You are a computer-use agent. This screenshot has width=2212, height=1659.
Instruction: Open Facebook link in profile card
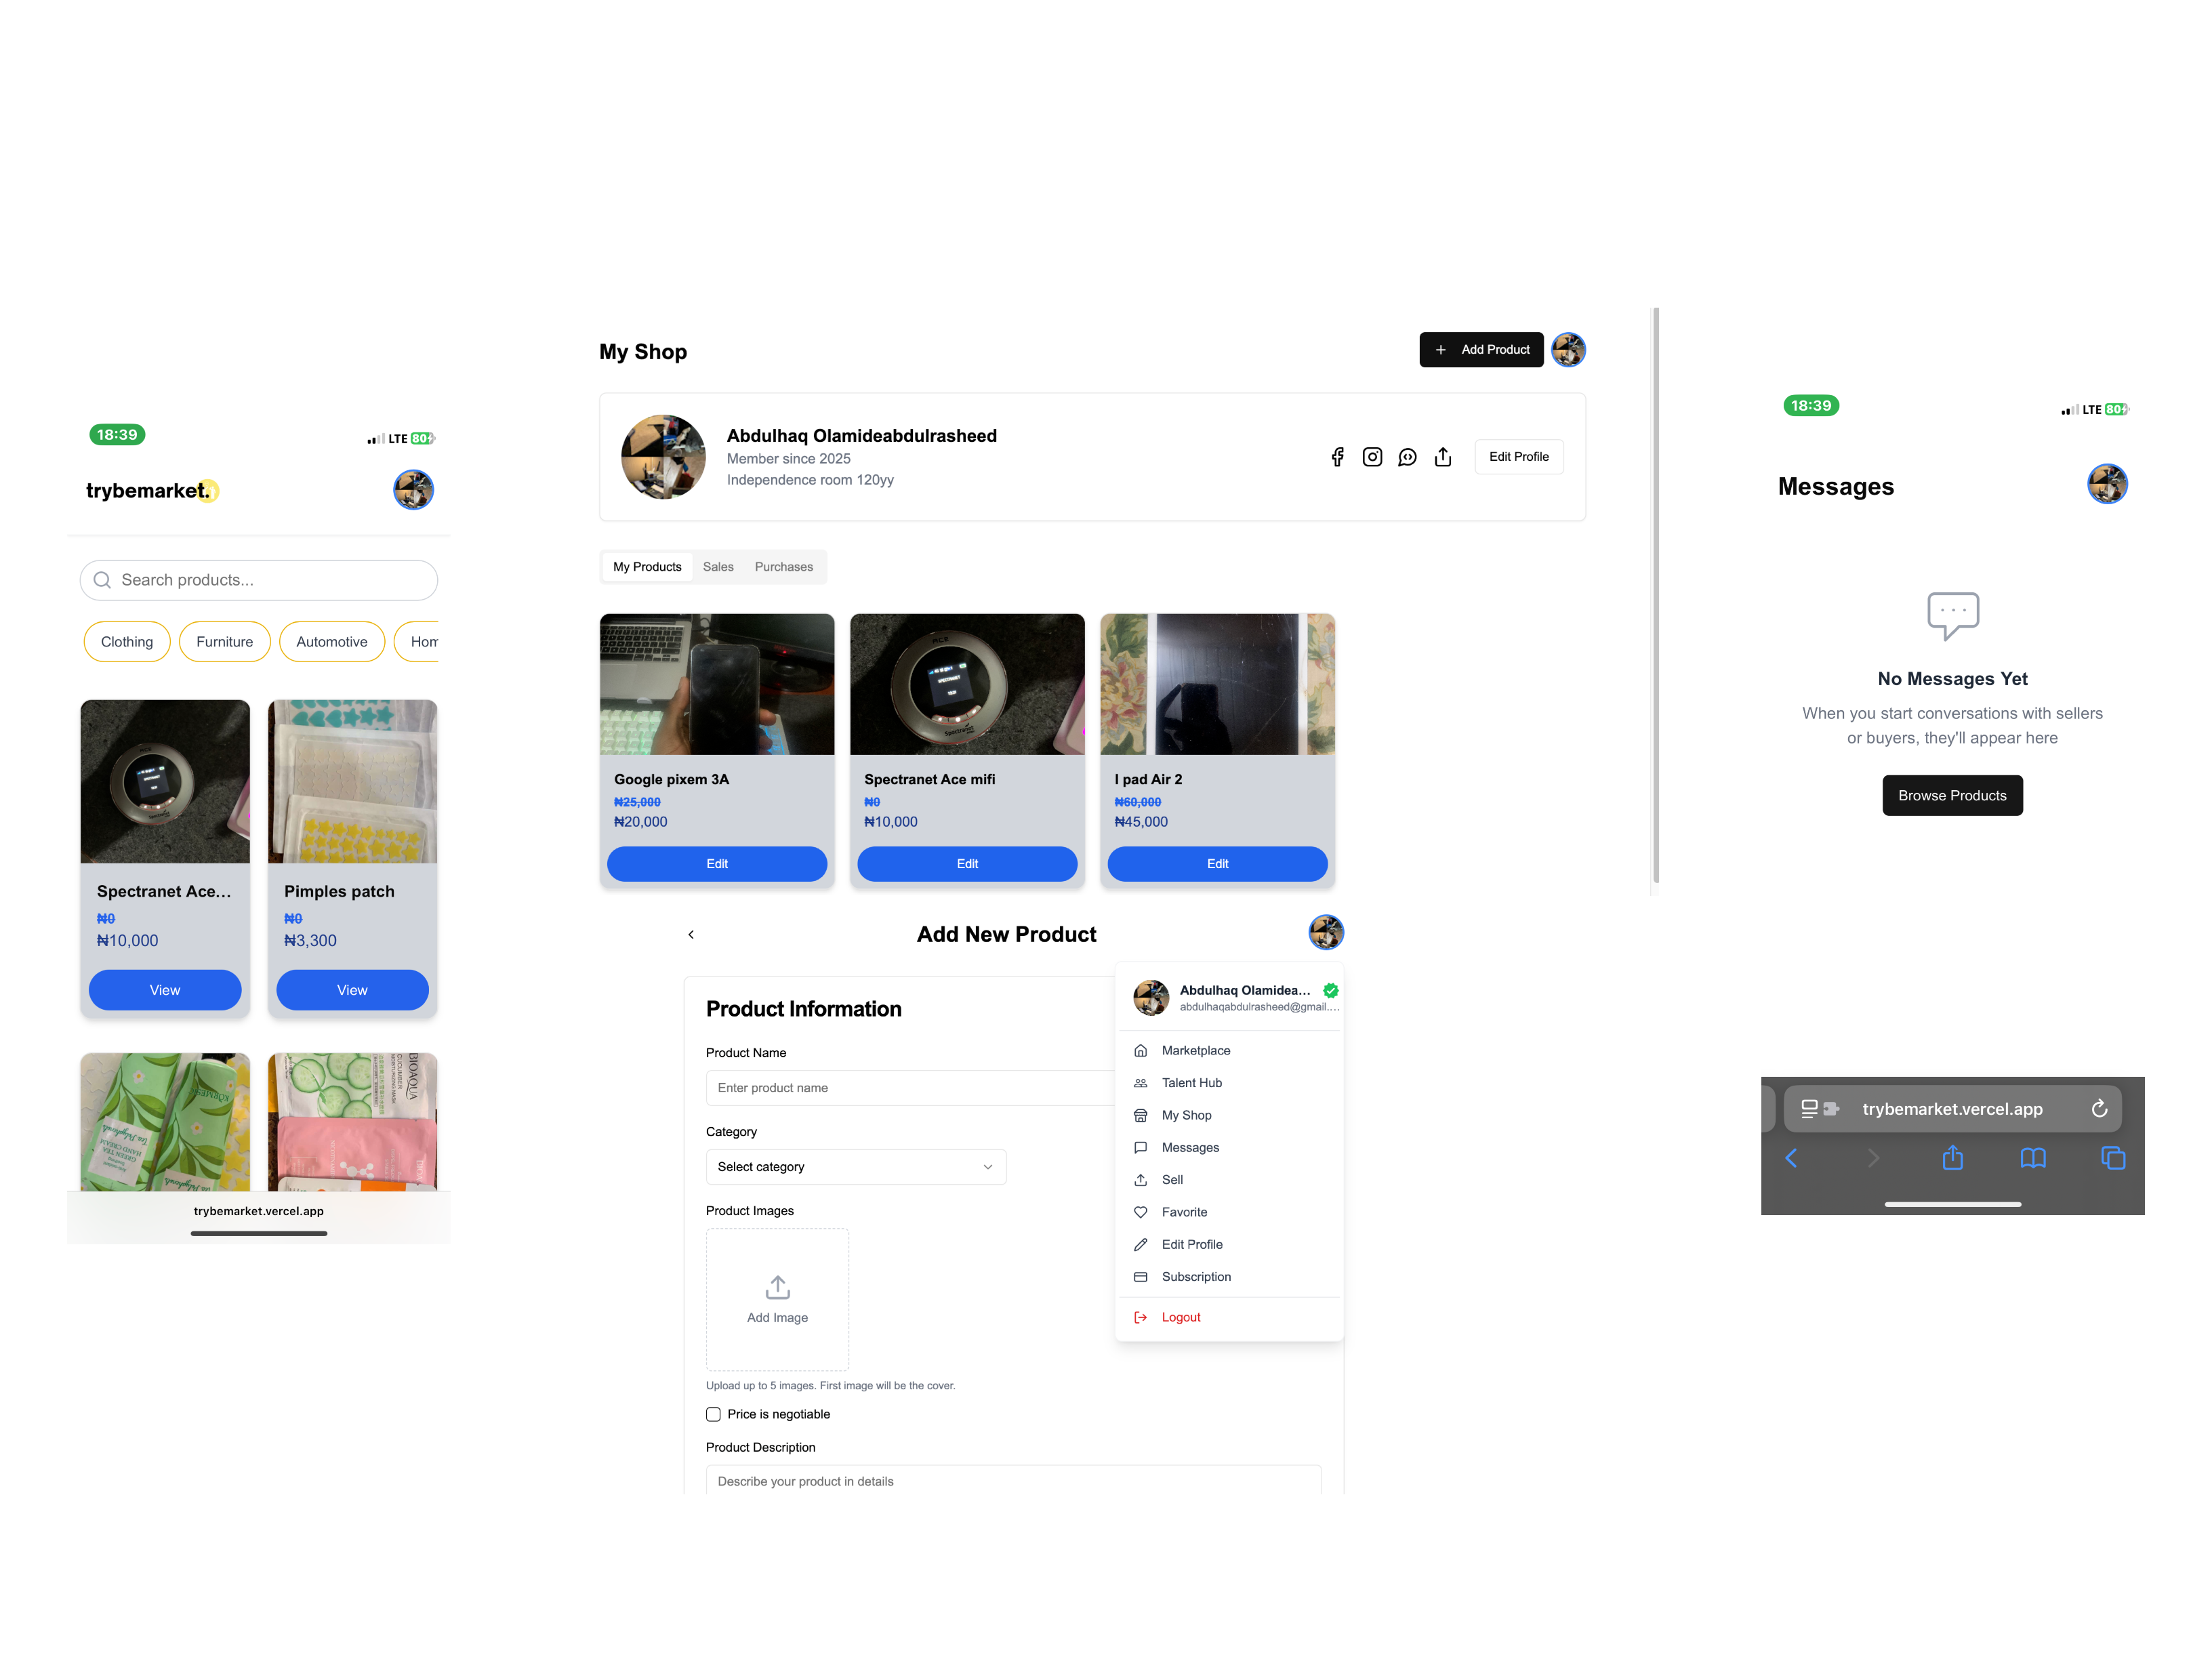pyautogui.click(x=1337, y=457)
